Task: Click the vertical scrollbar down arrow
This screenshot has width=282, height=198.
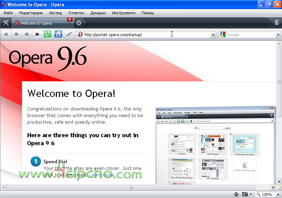Action: coord(279,182)
